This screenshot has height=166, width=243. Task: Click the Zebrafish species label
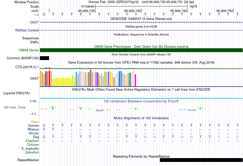pos(32,152)
